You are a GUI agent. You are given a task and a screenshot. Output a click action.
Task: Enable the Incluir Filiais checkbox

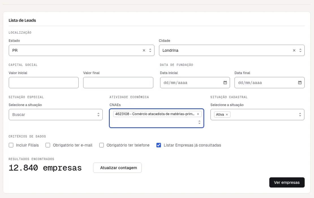pyautogui.click(x=11, y=145)
